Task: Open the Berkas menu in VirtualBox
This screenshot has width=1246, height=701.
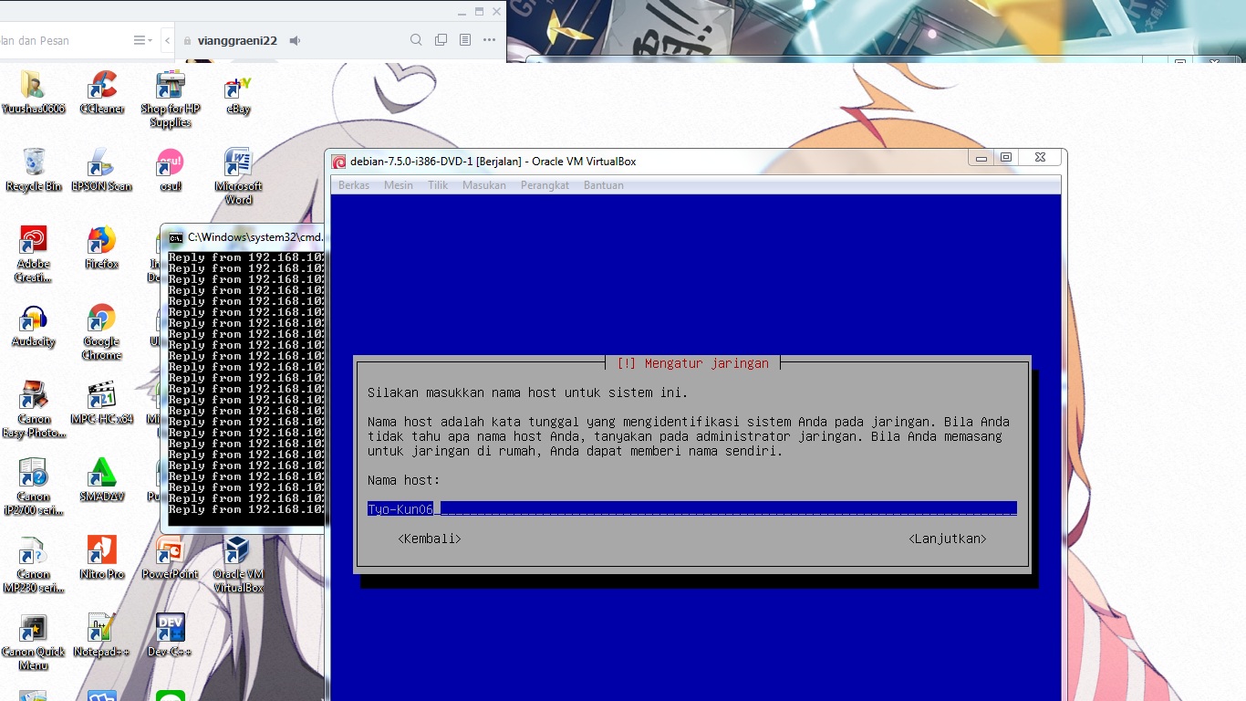Action: click(x=354, y=185)
